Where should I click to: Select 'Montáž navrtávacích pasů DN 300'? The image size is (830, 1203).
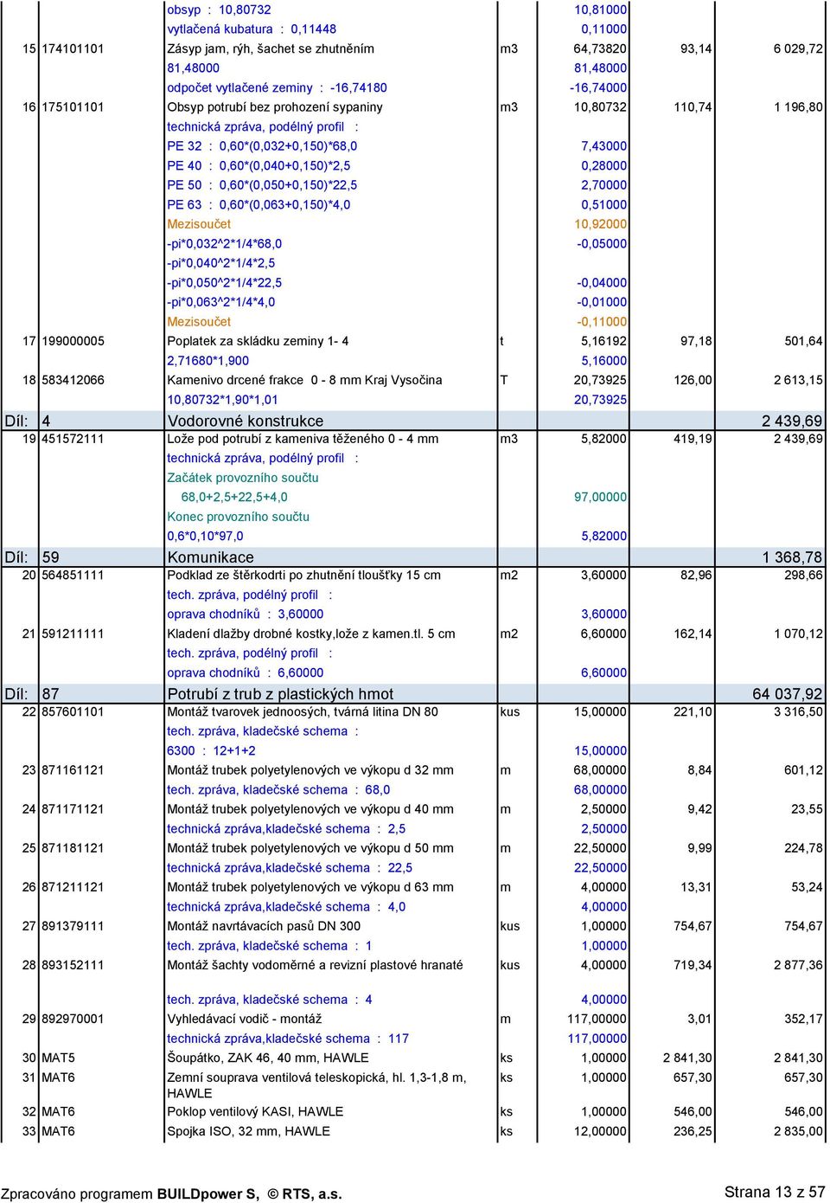coord(264,926)
